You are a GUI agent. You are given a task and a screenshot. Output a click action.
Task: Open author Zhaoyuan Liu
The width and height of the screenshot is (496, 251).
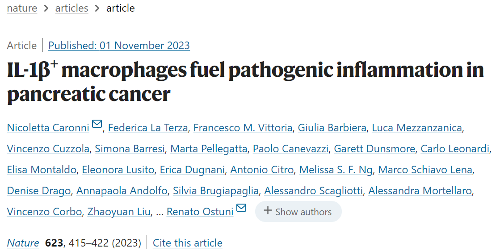pyautogui.click(x=119, y=212)
